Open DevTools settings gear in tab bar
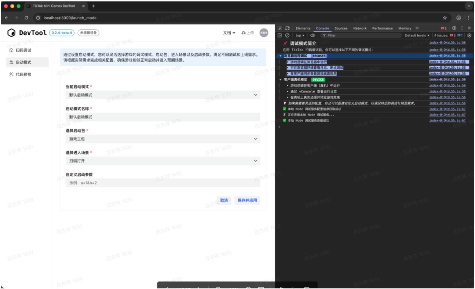The image size is (475, 289). (x=454, y=28)
